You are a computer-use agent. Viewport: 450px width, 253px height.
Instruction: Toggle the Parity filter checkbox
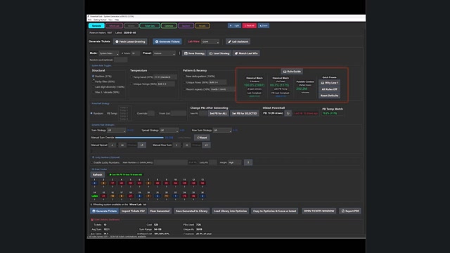pos(94,82)
